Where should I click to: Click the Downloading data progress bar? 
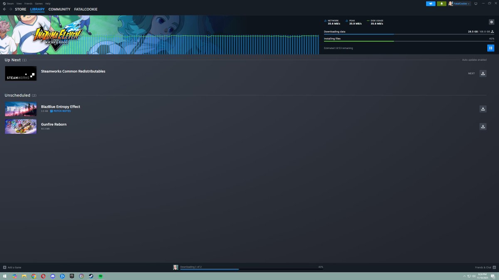point(409,34)
